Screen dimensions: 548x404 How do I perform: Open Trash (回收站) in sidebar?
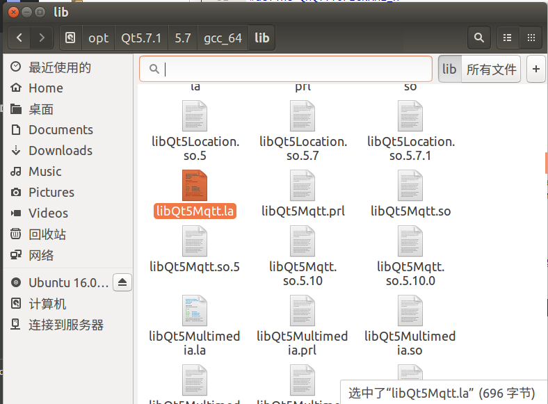(68, 234)
